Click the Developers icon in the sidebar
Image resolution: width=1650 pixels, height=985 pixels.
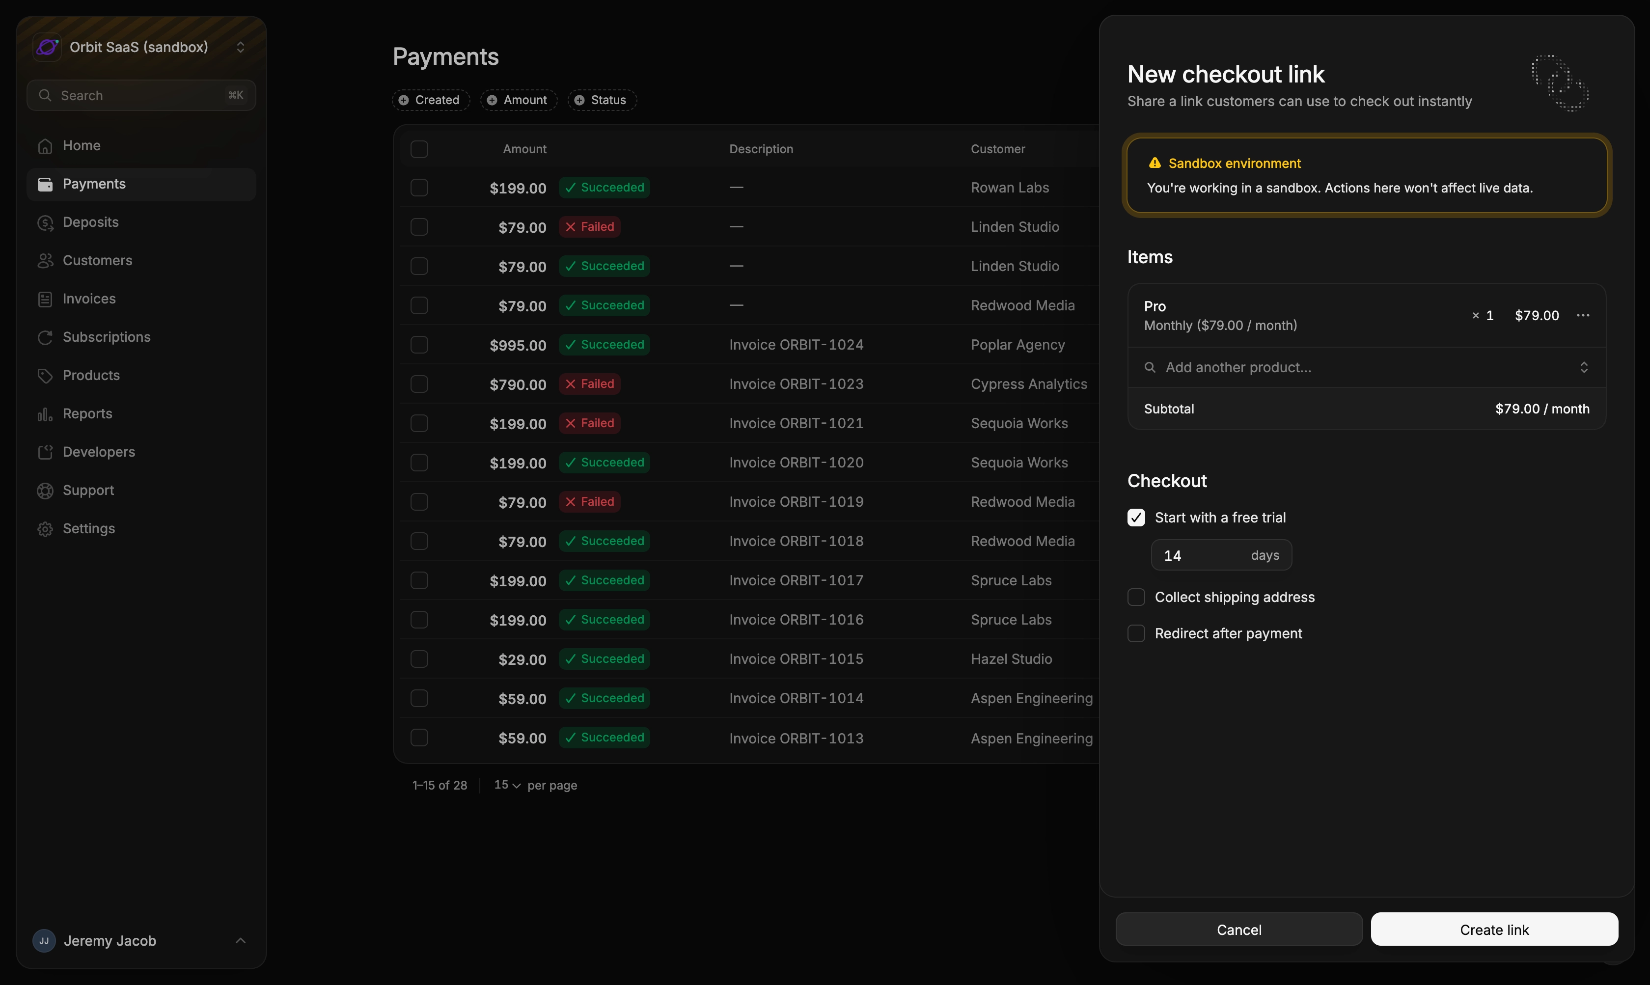[45, 453]
